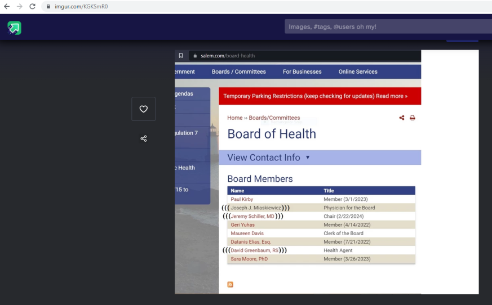
Task: Open Geri Yuhas's member link
Action: (x=242, y=225)
